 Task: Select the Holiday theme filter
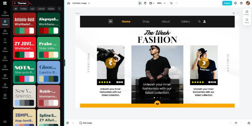coord(24,9)
